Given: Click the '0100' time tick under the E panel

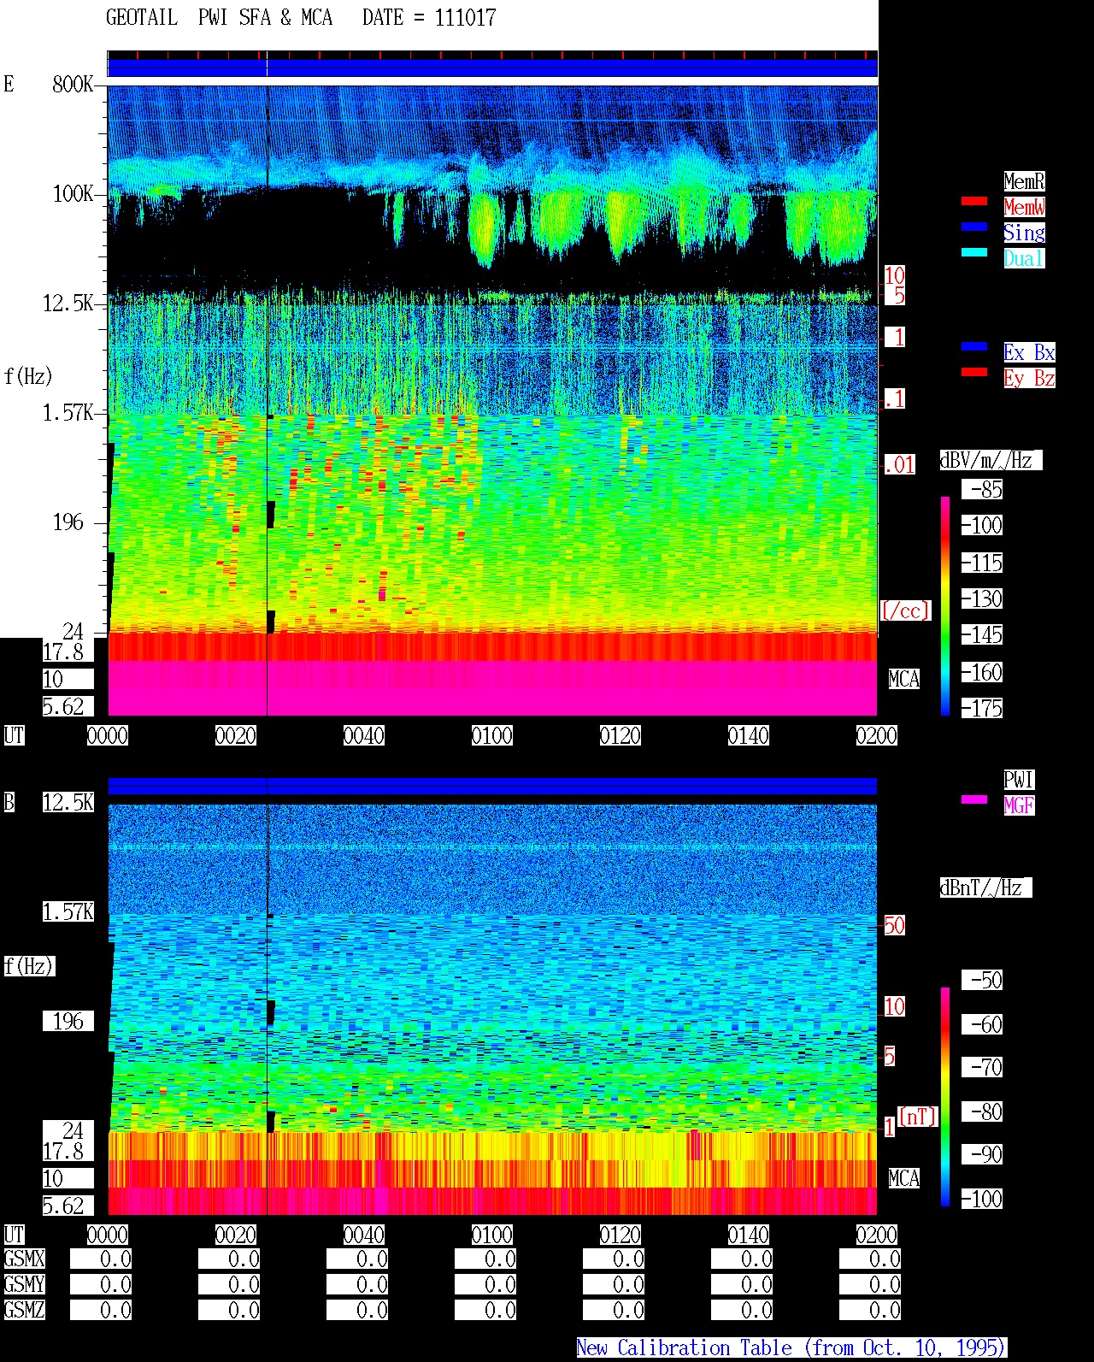Looking at the screenshot, I should [x=492, y=736].
